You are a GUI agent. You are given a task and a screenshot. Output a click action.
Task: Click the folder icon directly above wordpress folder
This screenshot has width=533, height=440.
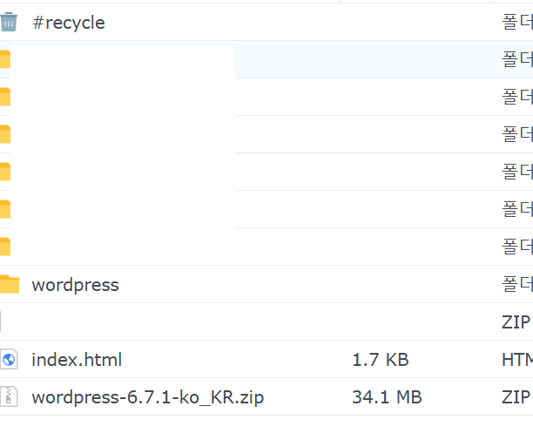click(5, 247)
